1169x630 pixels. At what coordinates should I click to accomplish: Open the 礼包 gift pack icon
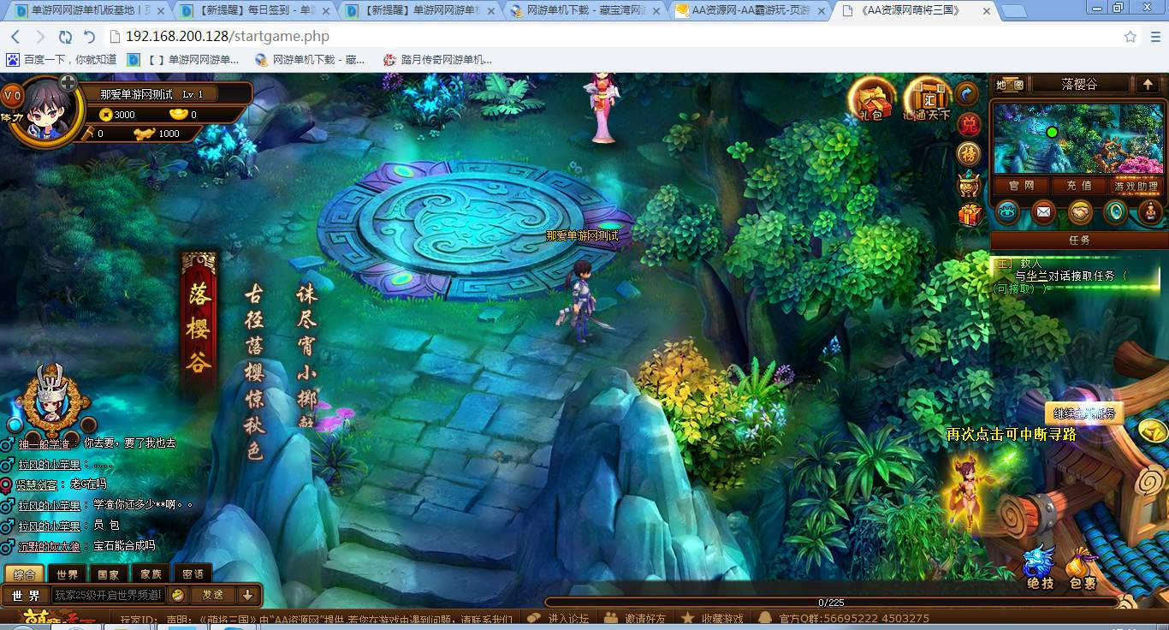point(870,99)
